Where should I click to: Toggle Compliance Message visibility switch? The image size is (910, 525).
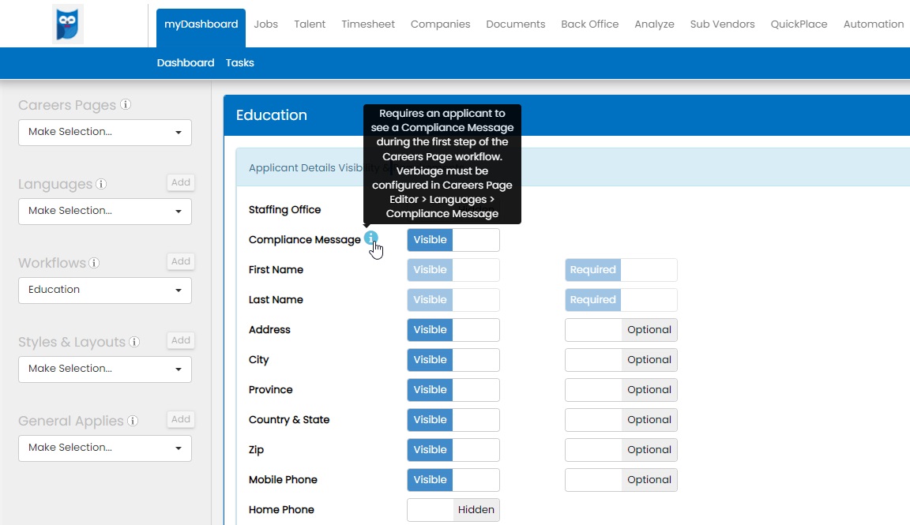pos(453,240)
